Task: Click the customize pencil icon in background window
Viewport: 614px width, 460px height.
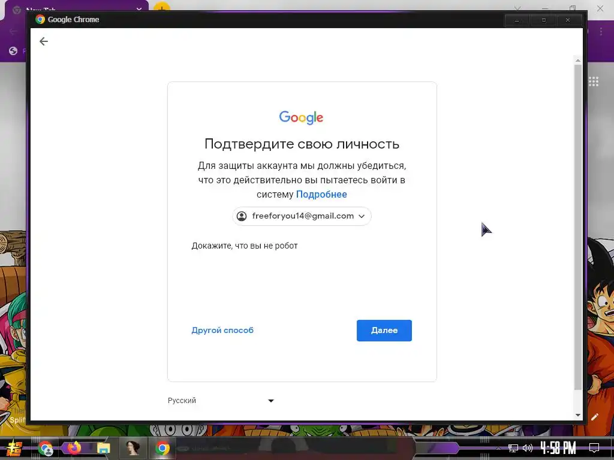Action: (x=594, y=417)
